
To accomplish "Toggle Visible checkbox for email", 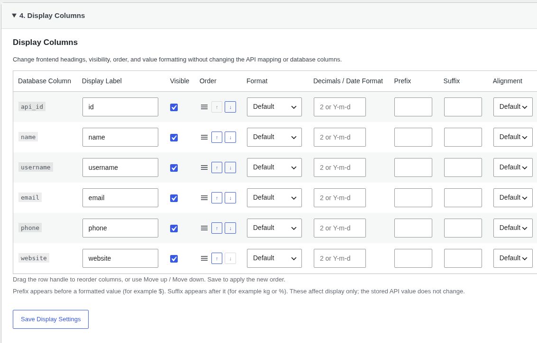I will point(174,198).
